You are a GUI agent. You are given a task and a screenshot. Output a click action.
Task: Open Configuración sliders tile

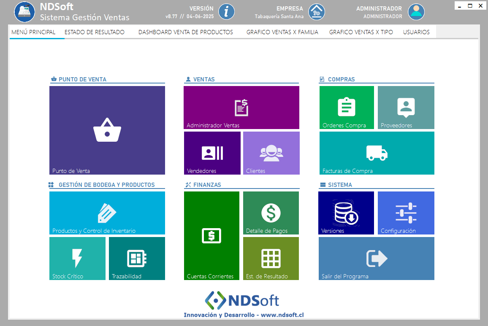[406, 213]
